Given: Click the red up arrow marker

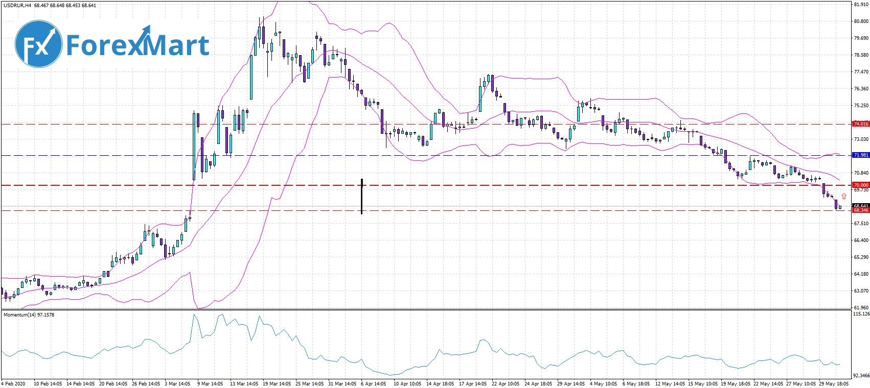Looking at the screenshot, I should click(x=843, y=196).
